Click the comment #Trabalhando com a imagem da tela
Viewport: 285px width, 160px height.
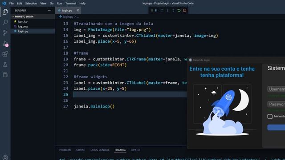pos(114,24)
